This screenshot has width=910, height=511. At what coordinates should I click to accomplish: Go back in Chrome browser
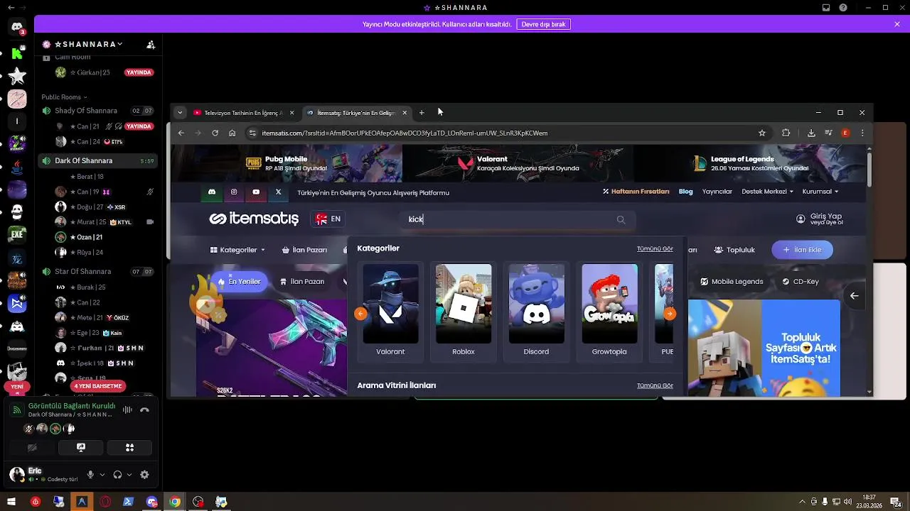(x=181, y=133)
